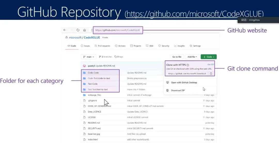Screen dimensions: 279x143
Task: Open the LICENSE file
Action: [x=92, y=117]
